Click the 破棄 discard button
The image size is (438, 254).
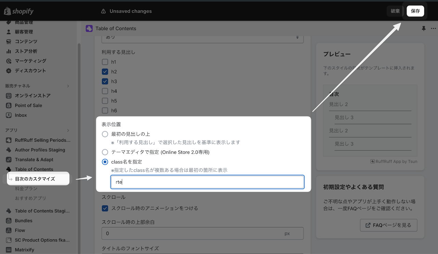pyautogui.click(x=395, y=11)
